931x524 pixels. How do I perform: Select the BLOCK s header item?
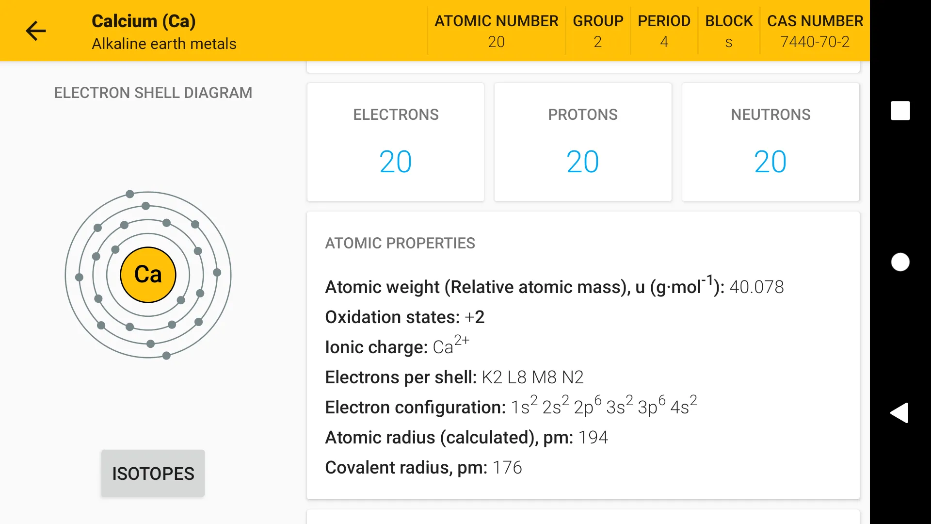[x=729, y=31]
